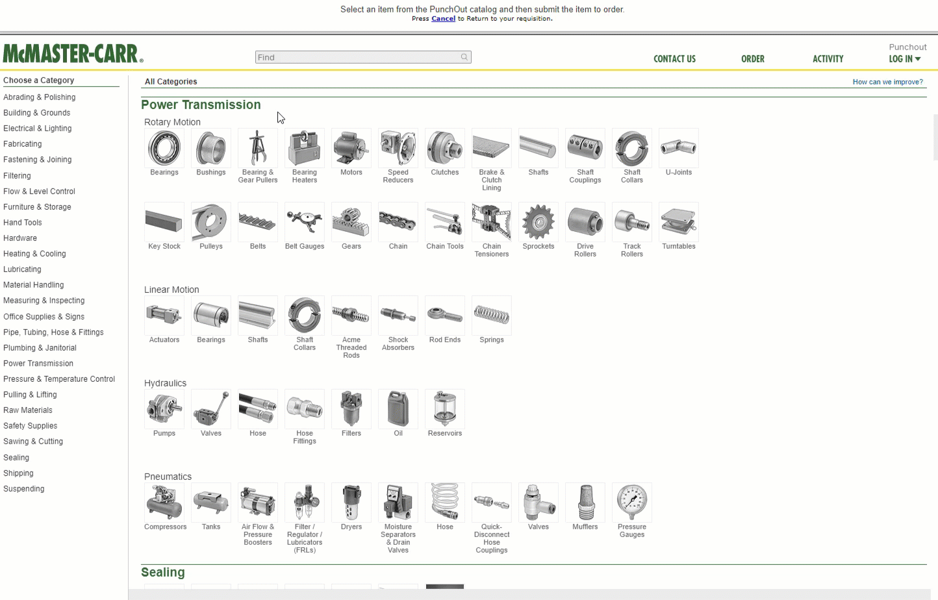Open the Contact Us menu item
Image resolution: width=938 pixels, height=600 pixels.
point(674,59)
